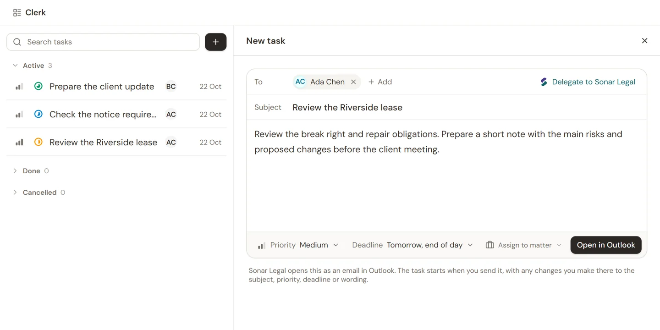
Task: Click the New task panel heading
Action: (266, 41)
